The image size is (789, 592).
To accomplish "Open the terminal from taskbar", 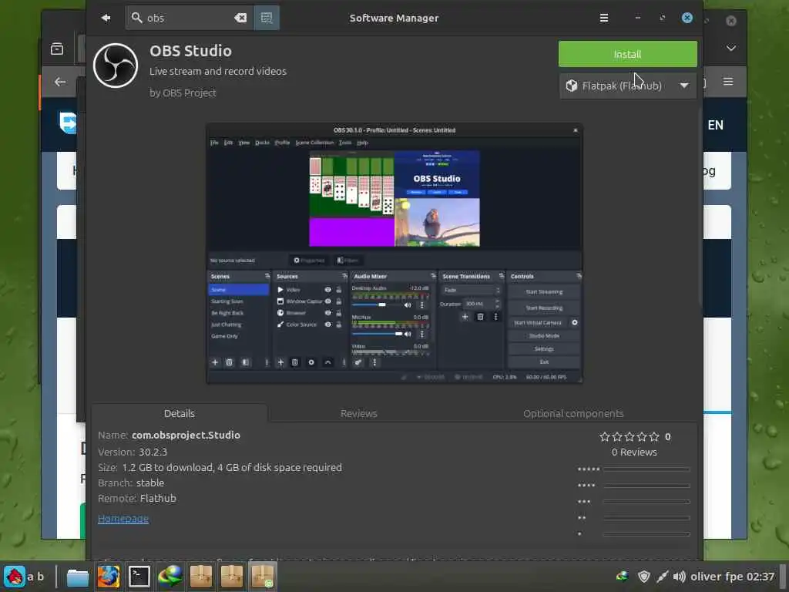I will [x=139, y=577].
